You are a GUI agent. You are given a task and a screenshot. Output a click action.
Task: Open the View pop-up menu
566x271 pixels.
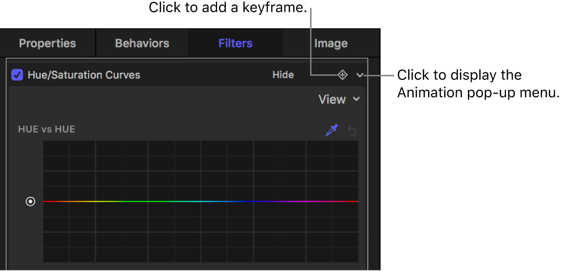click(x=339, y=99)
